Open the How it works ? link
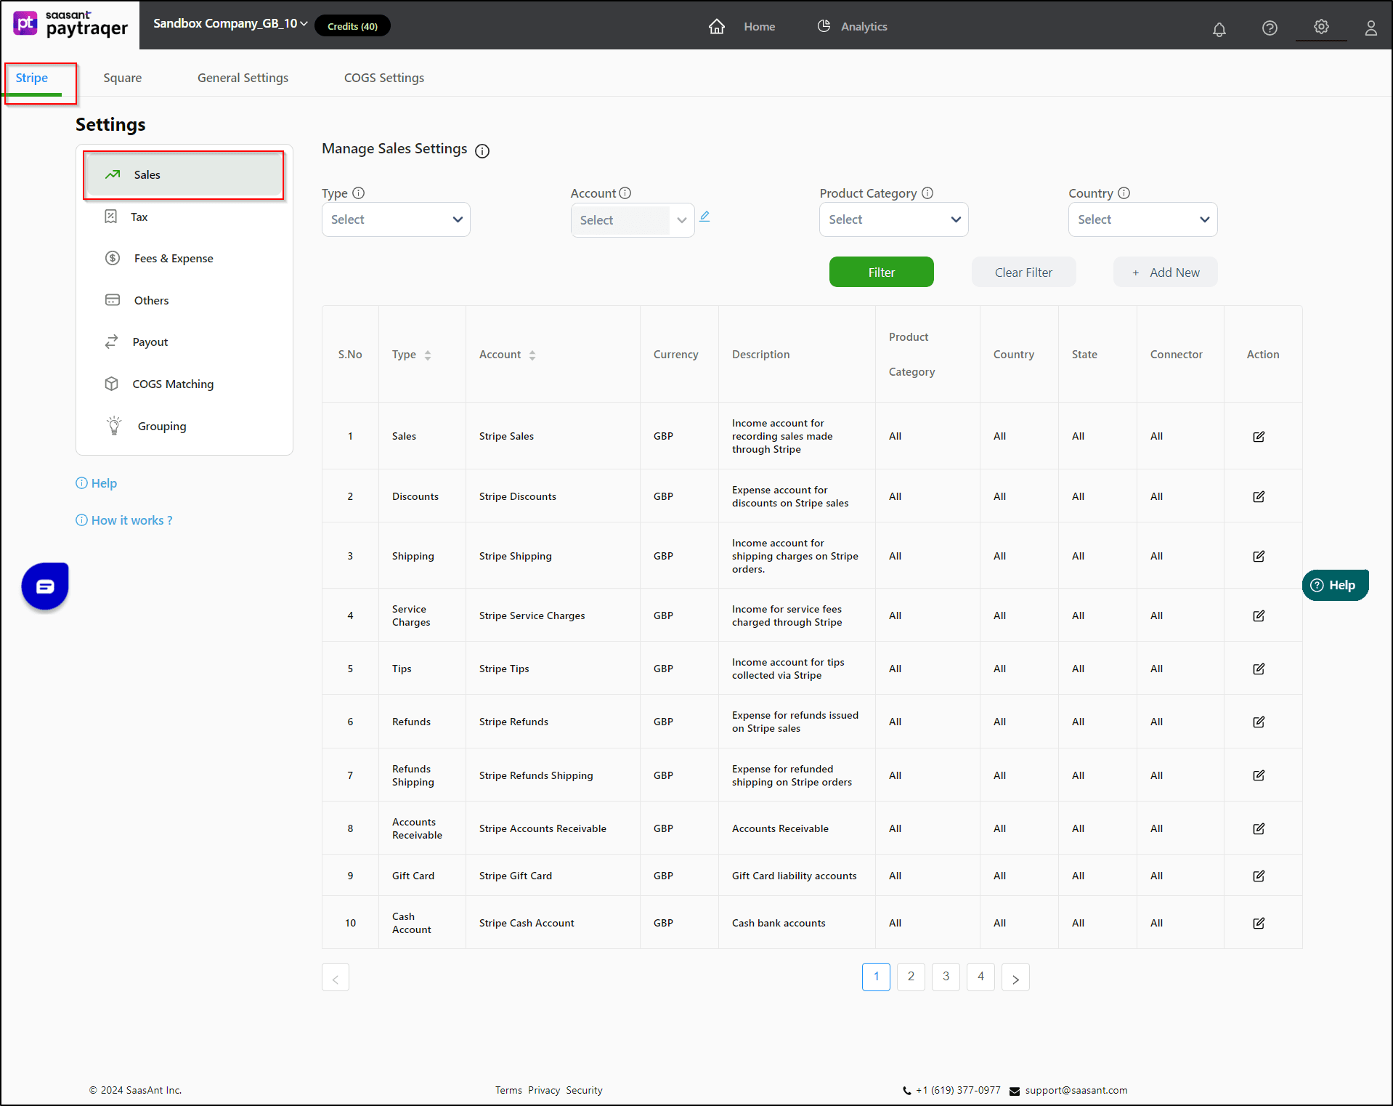1393x1106 pixels. click(124, 520)
